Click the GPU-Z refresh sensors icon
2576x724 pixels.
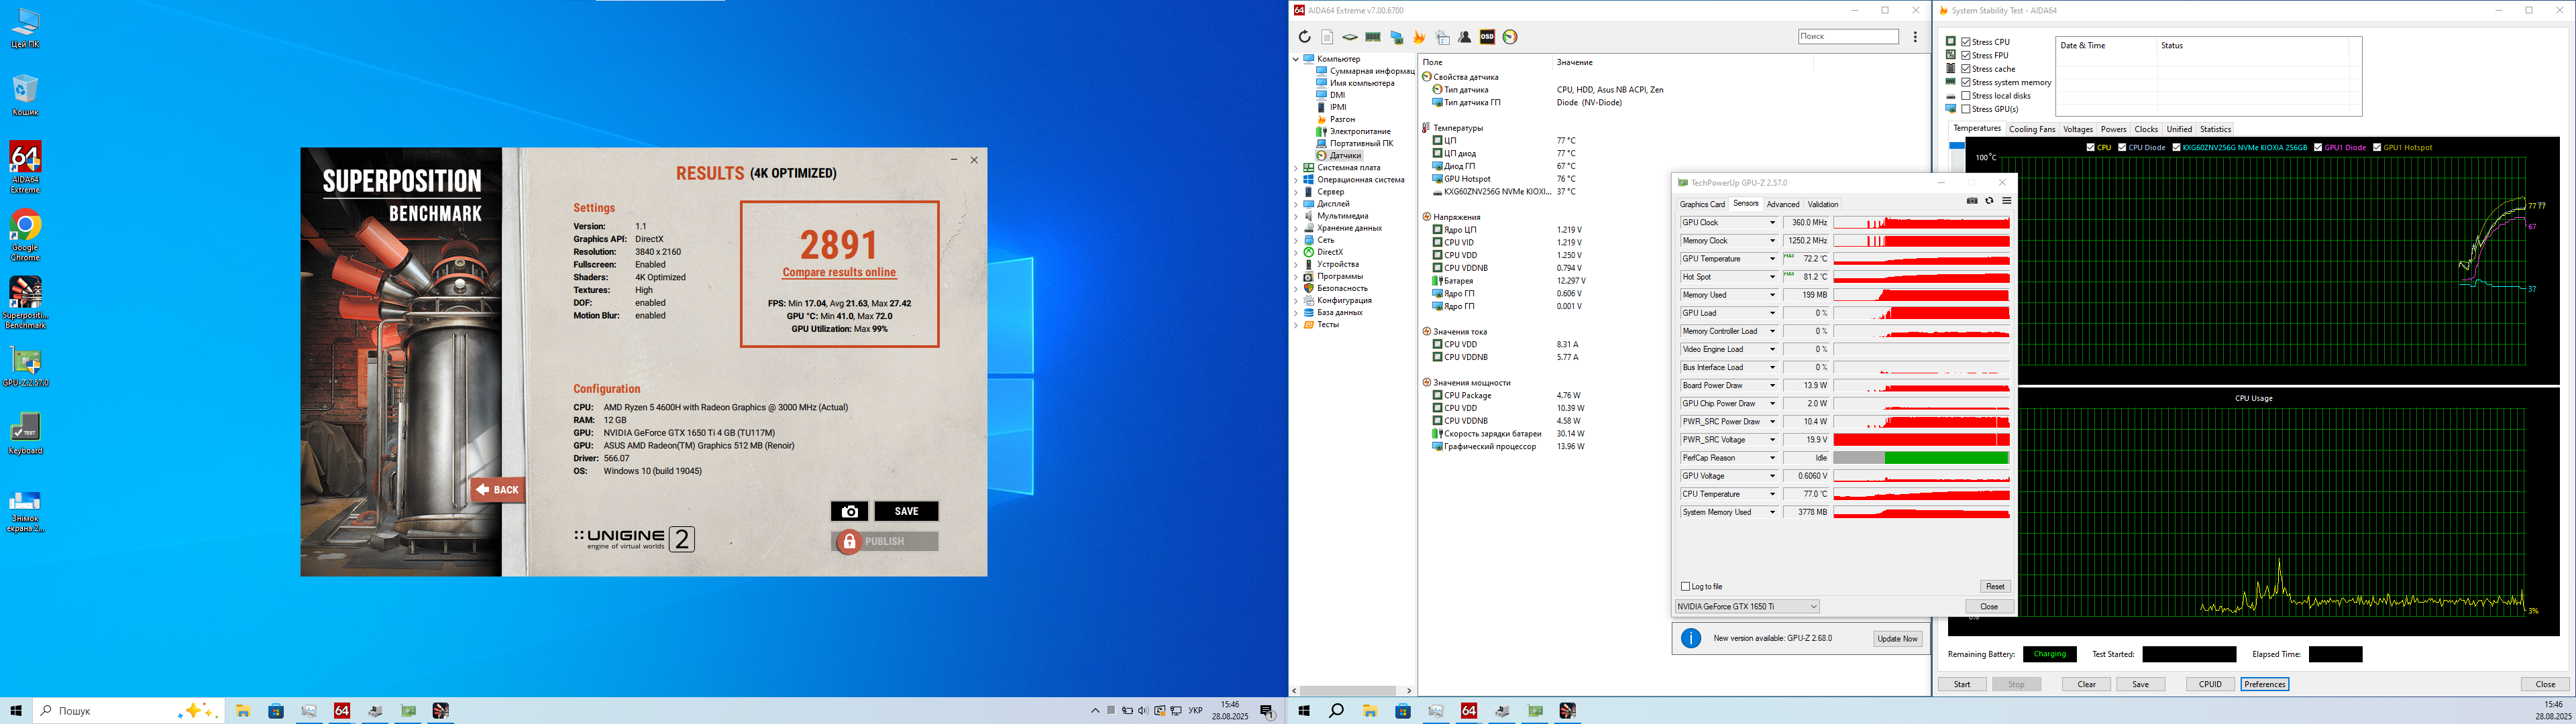pyautogui.click(x=1989, y=201)
